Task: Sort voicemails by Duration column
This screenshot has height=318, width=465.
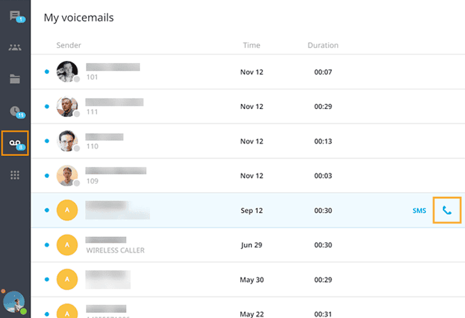Action: coord(323,45)
